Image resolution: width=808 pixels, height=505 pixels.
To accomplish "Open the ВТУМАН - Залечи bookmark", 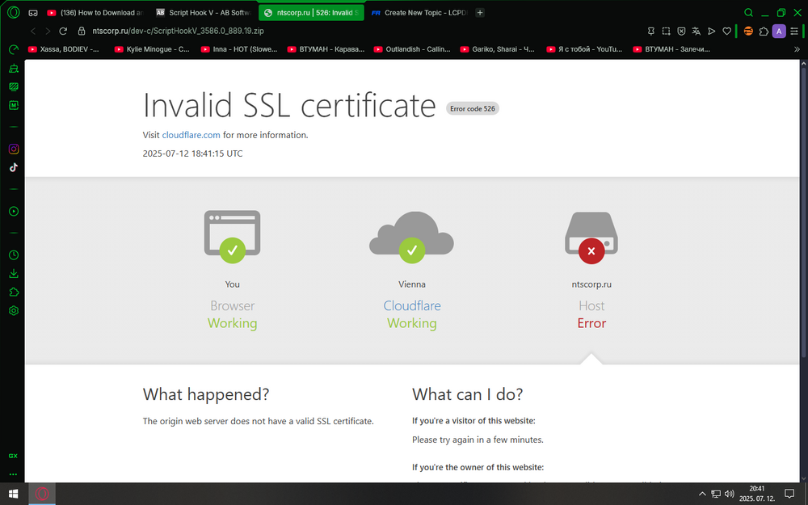I will click(672, 49).
